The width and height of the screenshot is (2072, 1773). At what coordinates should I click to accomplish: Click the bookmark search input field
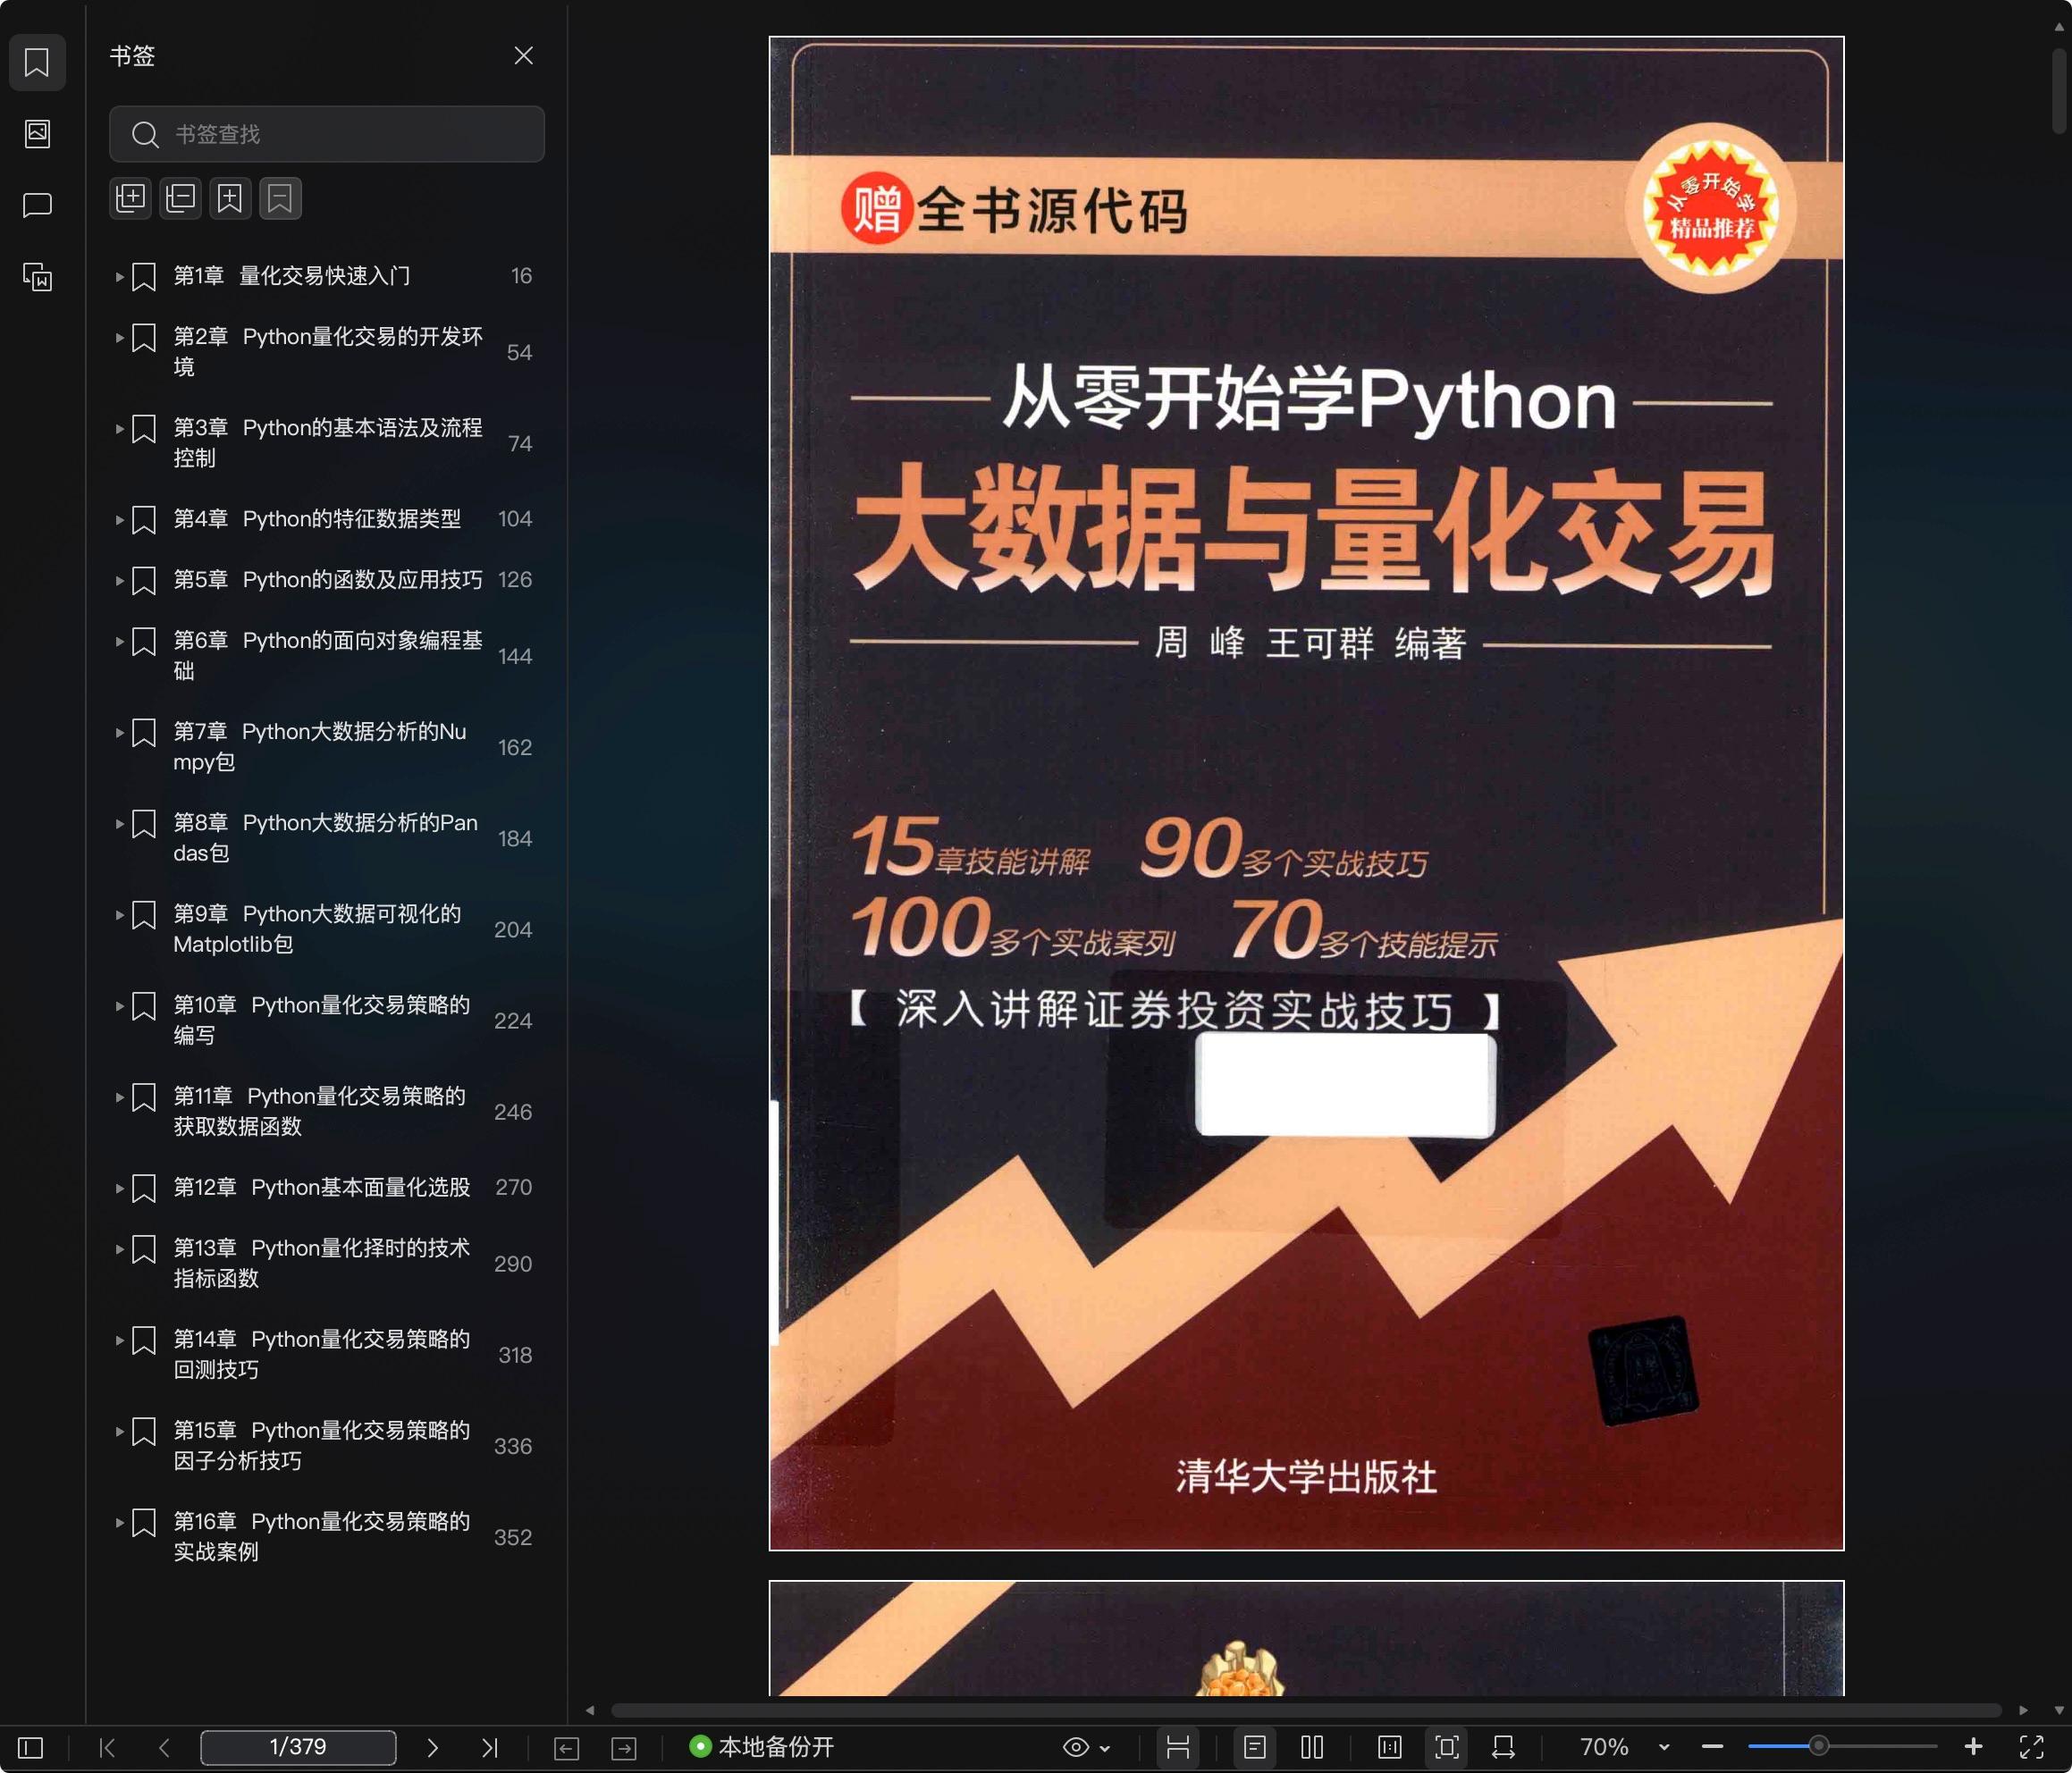(327, 134)
